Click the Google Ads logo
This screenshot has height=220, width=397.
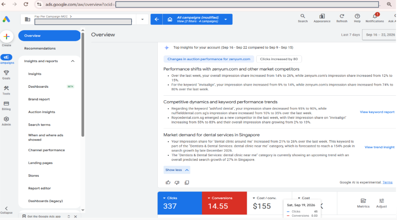pyautogui.click(x=6, y=19)
